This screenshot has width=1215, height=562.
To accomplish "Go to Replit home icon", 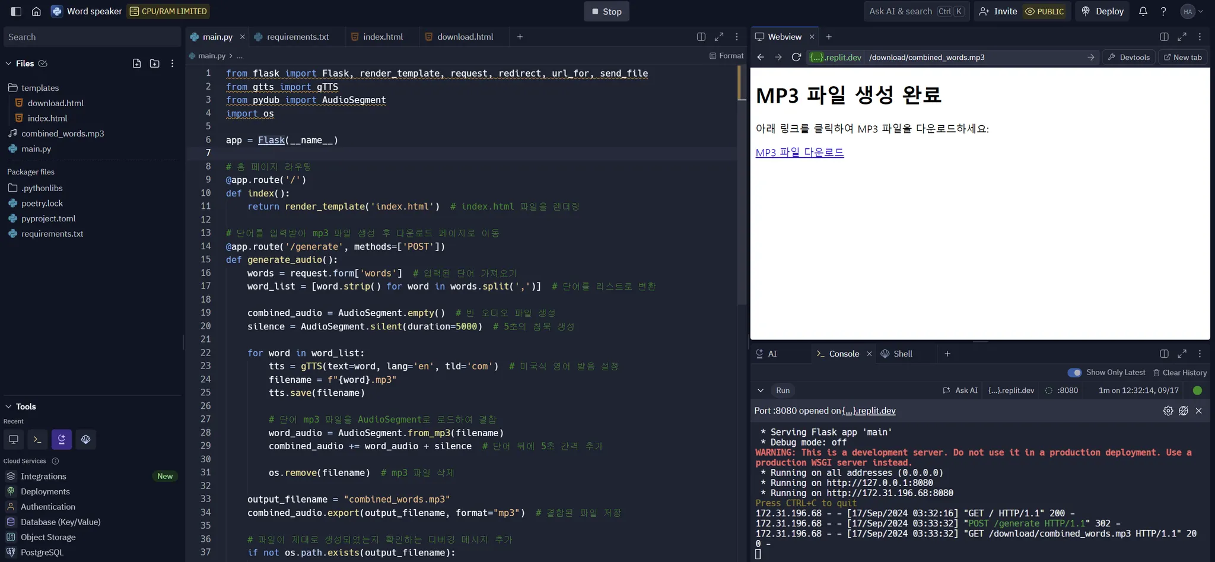I will (x=36, y=11).
